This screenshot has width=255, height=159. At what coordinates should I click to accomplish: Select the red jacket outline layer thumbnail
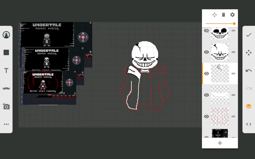click(220, 116)
